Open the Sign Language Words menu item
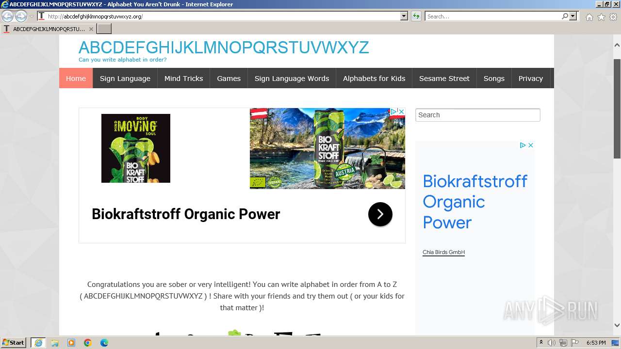Viewport: 621px width, 349px height. coord(292,79)
